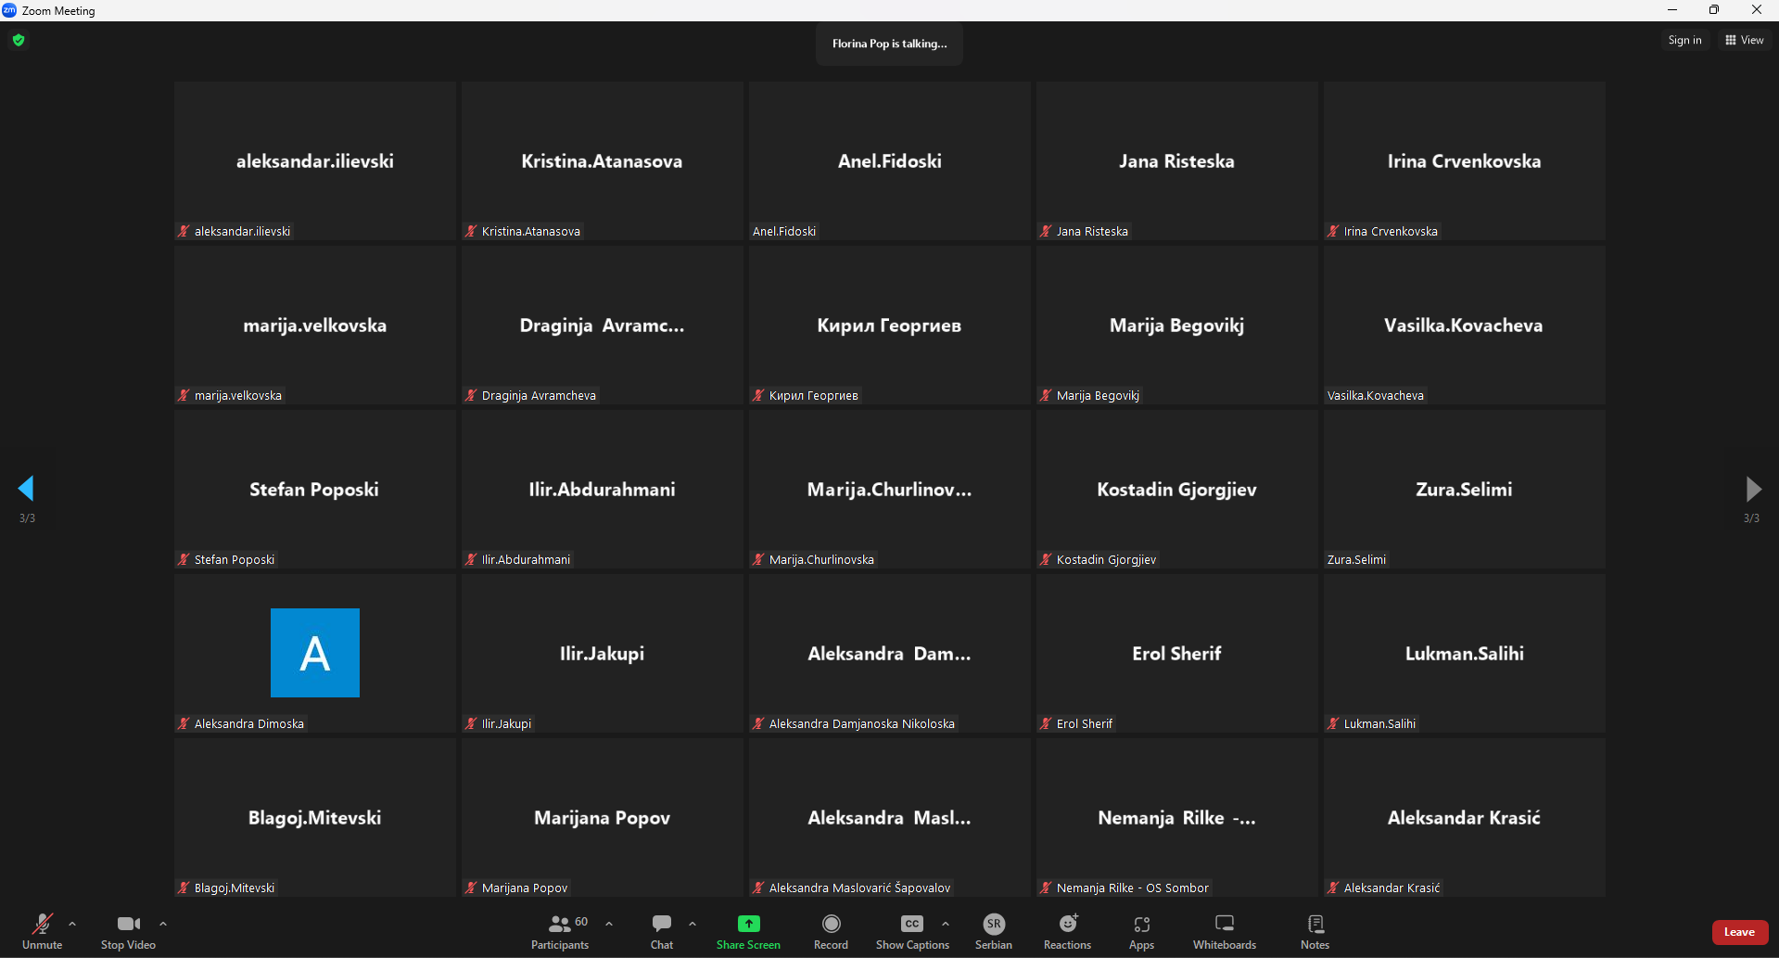Viewport: 1779px width, 958px height.
Task: Click Nemanja Rilke - OS Sombor label
Action: (1133, 888)
